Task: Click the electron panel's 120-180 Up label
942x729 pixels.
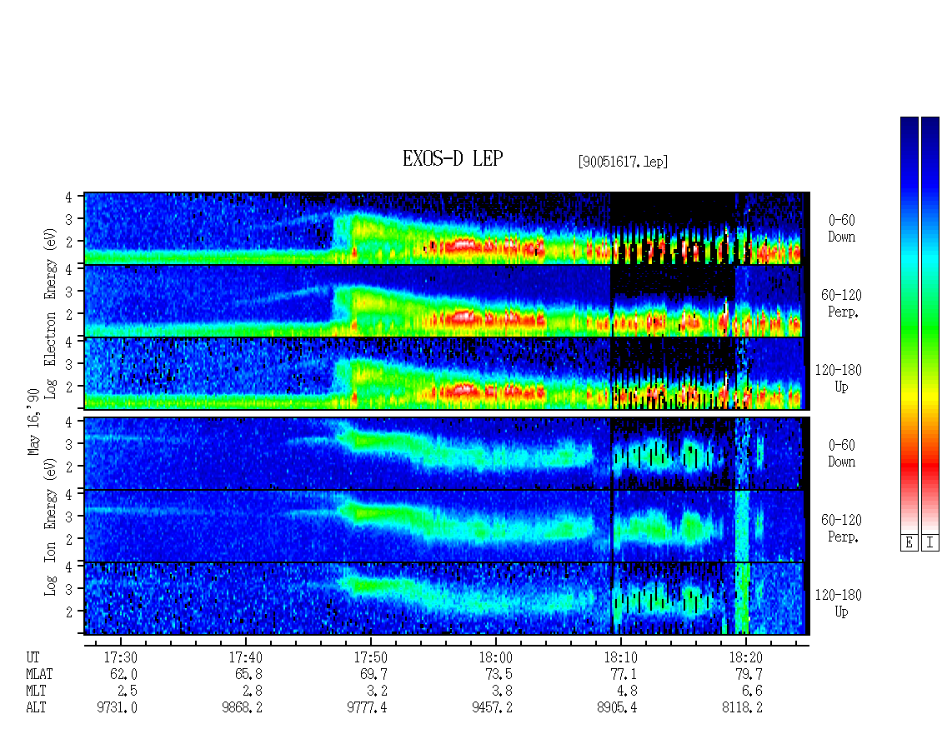Action: tap(838, 378)
